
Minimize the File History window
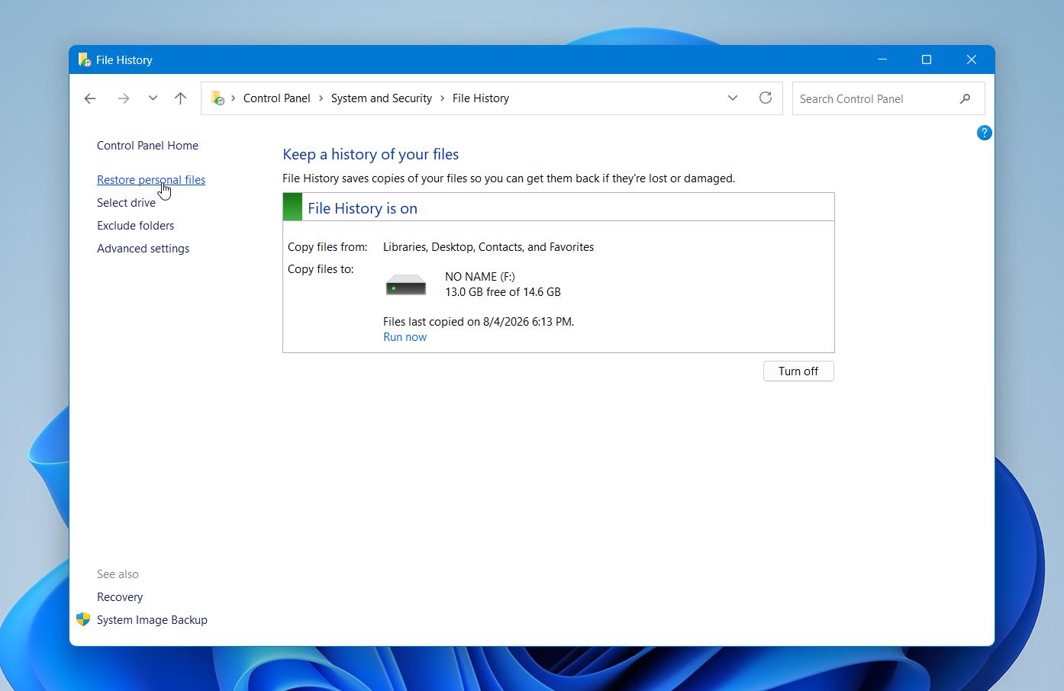click(882, 59)
